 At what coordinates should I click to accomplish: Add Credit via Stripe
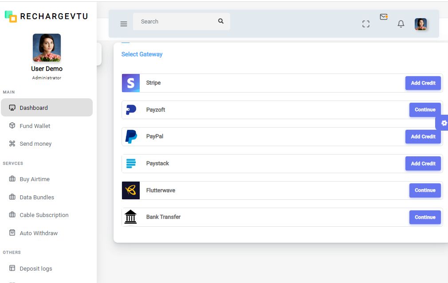coord(423,83)
